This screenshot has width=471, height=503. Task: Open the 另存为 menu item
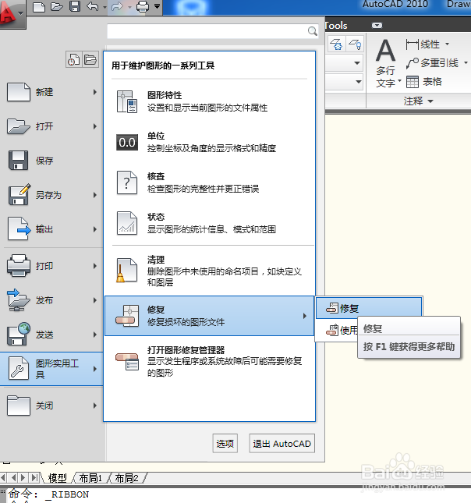(x=51, y=195)
